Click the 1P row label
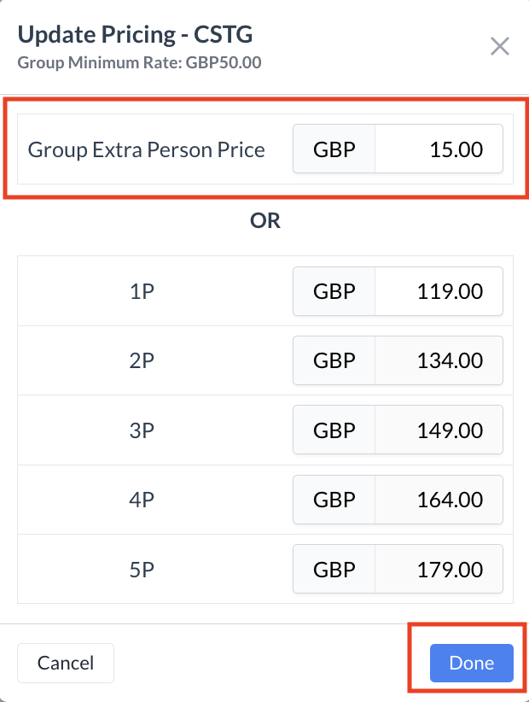The width and height of the screenshot is (529, 702). pyautogui.click(x=142, y=291)
